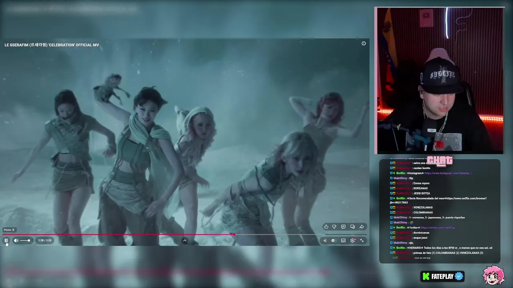Click the green Kick logo beside FATEPLAY

pos(426,276)
